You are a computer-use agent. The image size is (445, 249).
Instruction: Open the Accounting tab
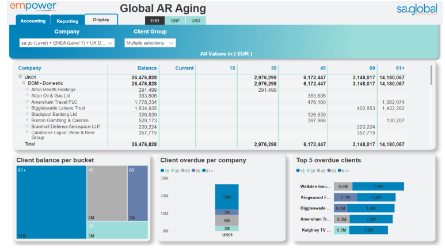tap(33, 21)
